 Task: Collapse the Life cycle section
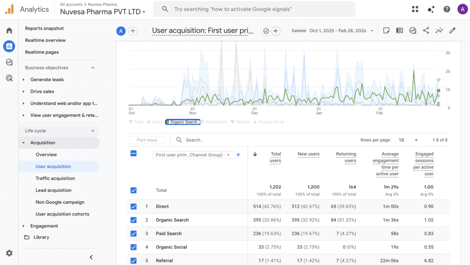click(93, 131)
